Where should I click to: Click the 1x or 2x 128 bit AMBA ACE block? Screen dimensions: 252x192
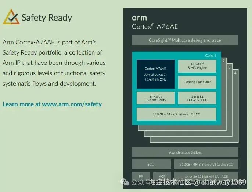(206, 176)
